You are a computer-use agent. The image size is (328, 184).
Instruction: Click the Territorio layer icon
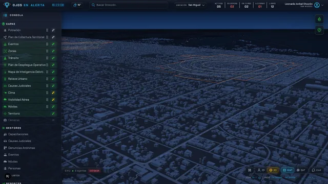(5, 113)
